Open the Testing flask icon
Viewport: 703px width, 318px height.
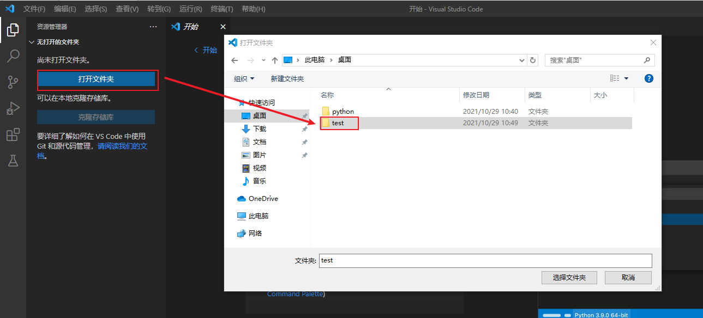pos(13,160)
